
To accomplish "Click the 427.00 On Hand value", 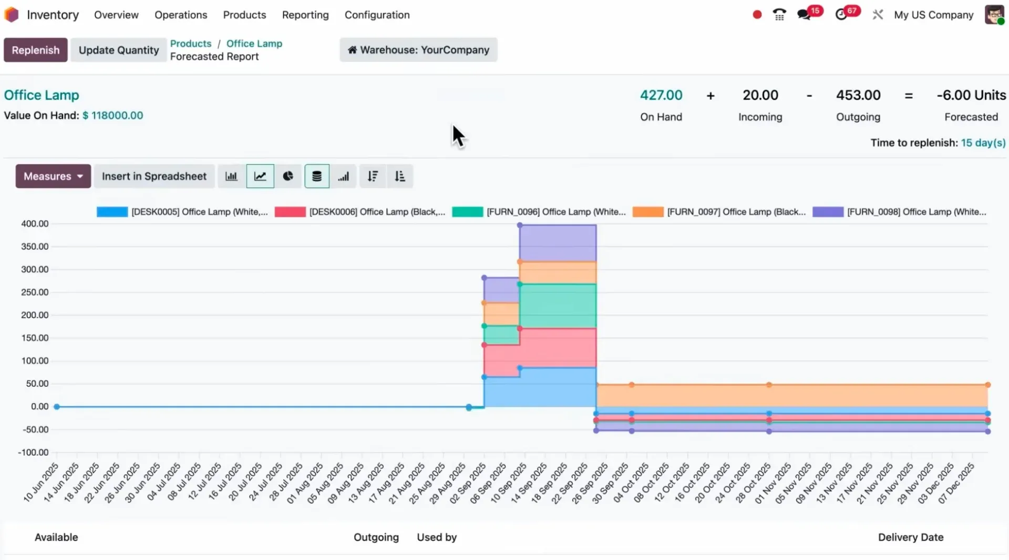I will 661,95.
